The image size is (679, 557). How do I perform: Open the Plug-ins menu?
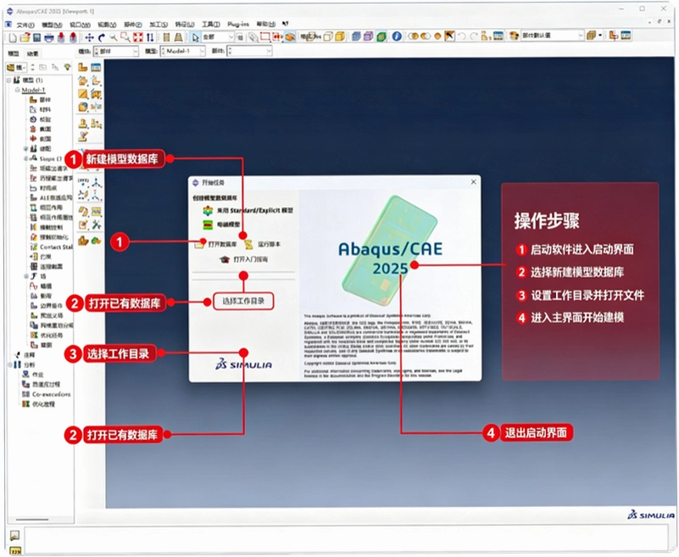[238, 25]
